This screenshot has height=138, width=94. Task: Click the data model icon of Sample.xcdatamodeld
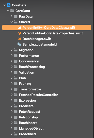click(19, 44)
